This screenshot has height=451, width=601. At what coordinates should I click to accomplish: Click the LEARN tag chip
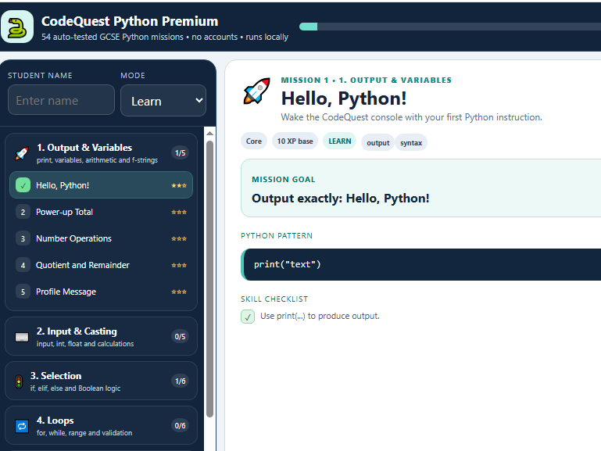(x=340, y=141)
